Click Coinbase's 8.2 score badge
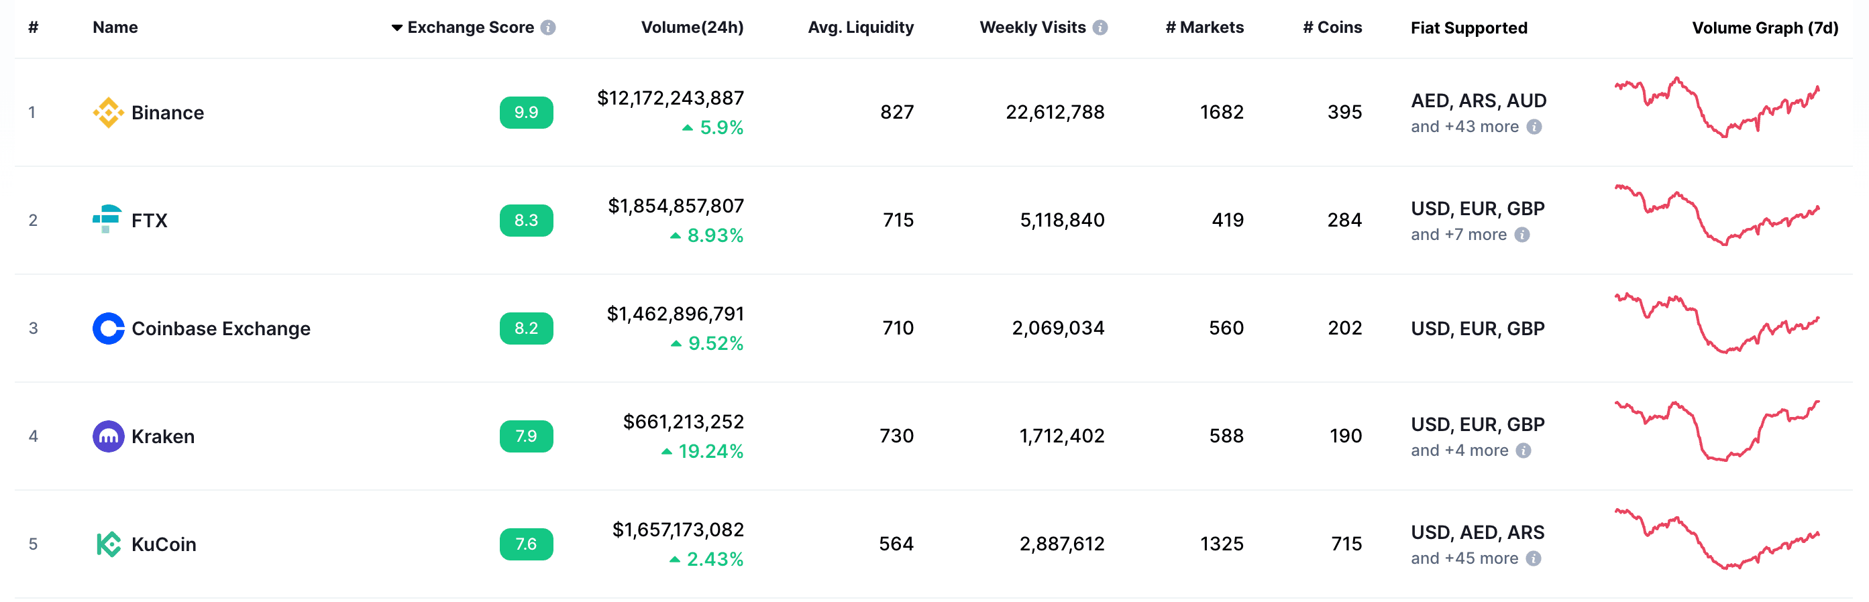 (526, 328)
